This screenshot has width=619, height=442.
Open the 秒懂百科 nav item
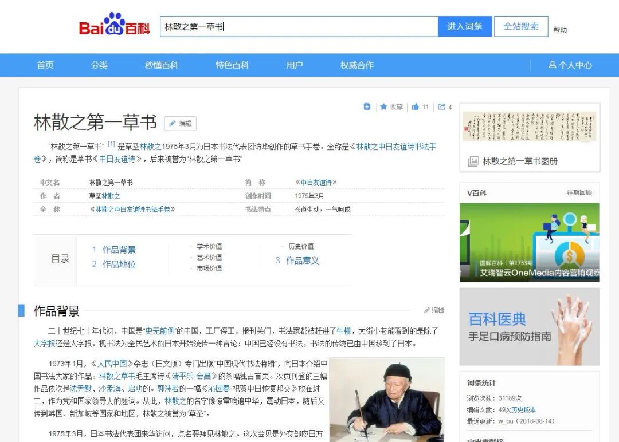click(x=162, y=65)
